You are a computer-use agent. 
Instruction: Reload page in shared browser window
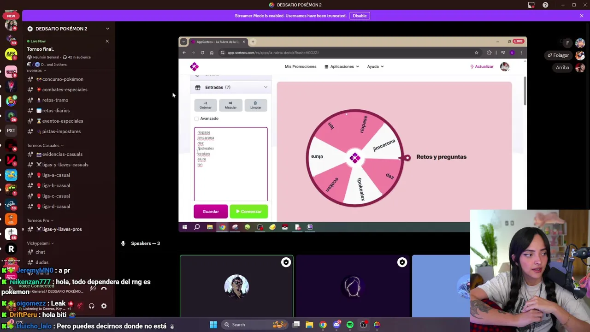(x=202, y=53)
